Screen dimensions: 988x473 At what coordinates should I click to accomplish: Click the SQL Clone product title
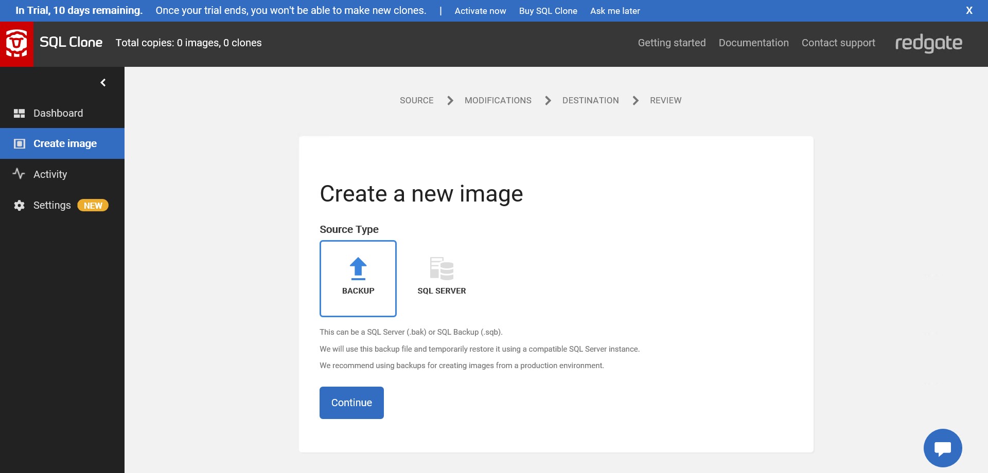click(x=71, y=42)
